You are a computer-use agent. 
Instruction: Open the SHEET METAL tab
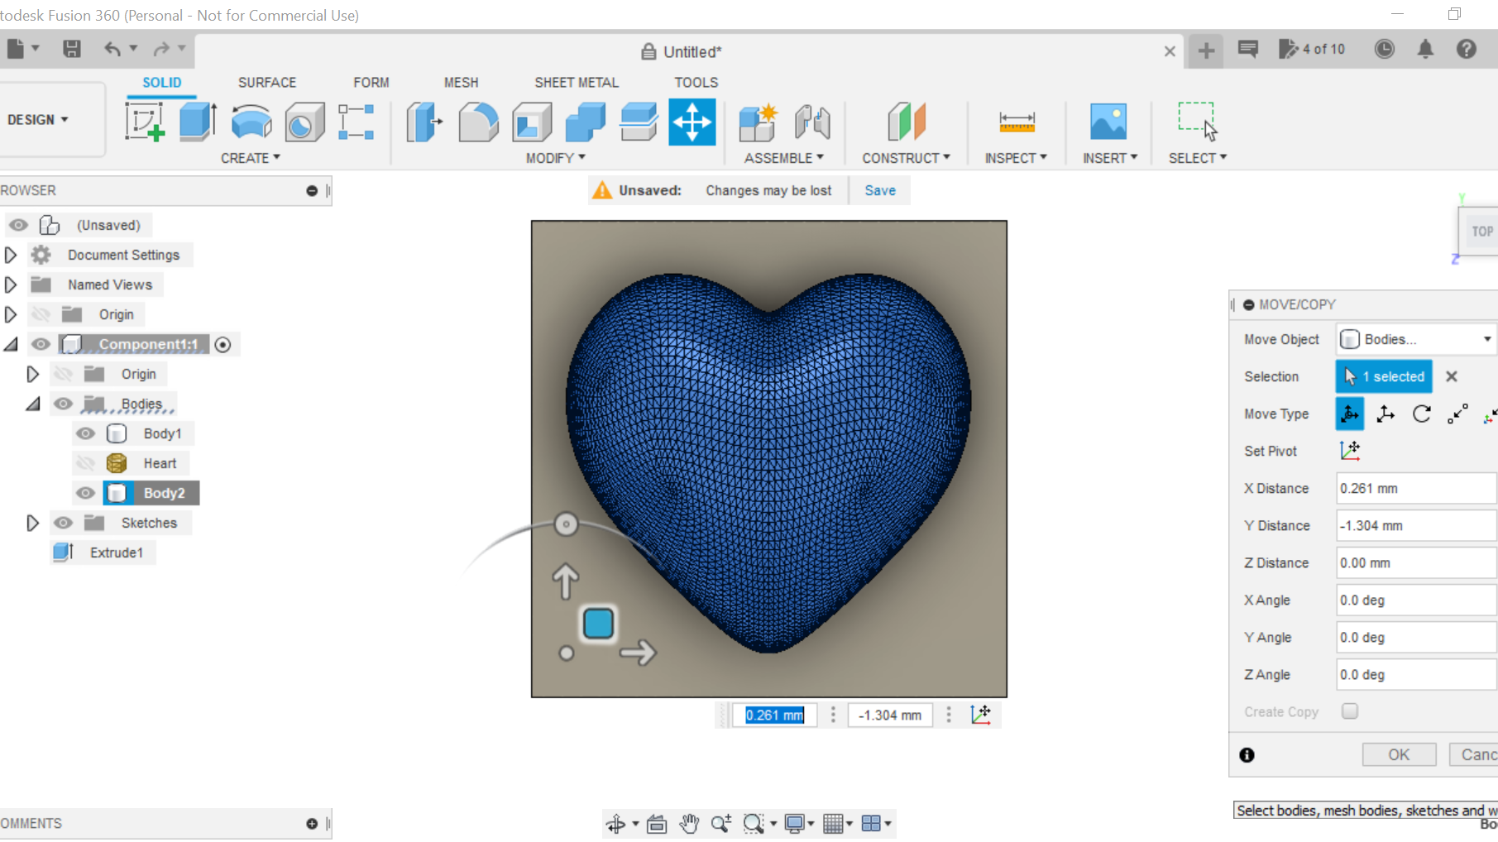[x=577, y=82]
